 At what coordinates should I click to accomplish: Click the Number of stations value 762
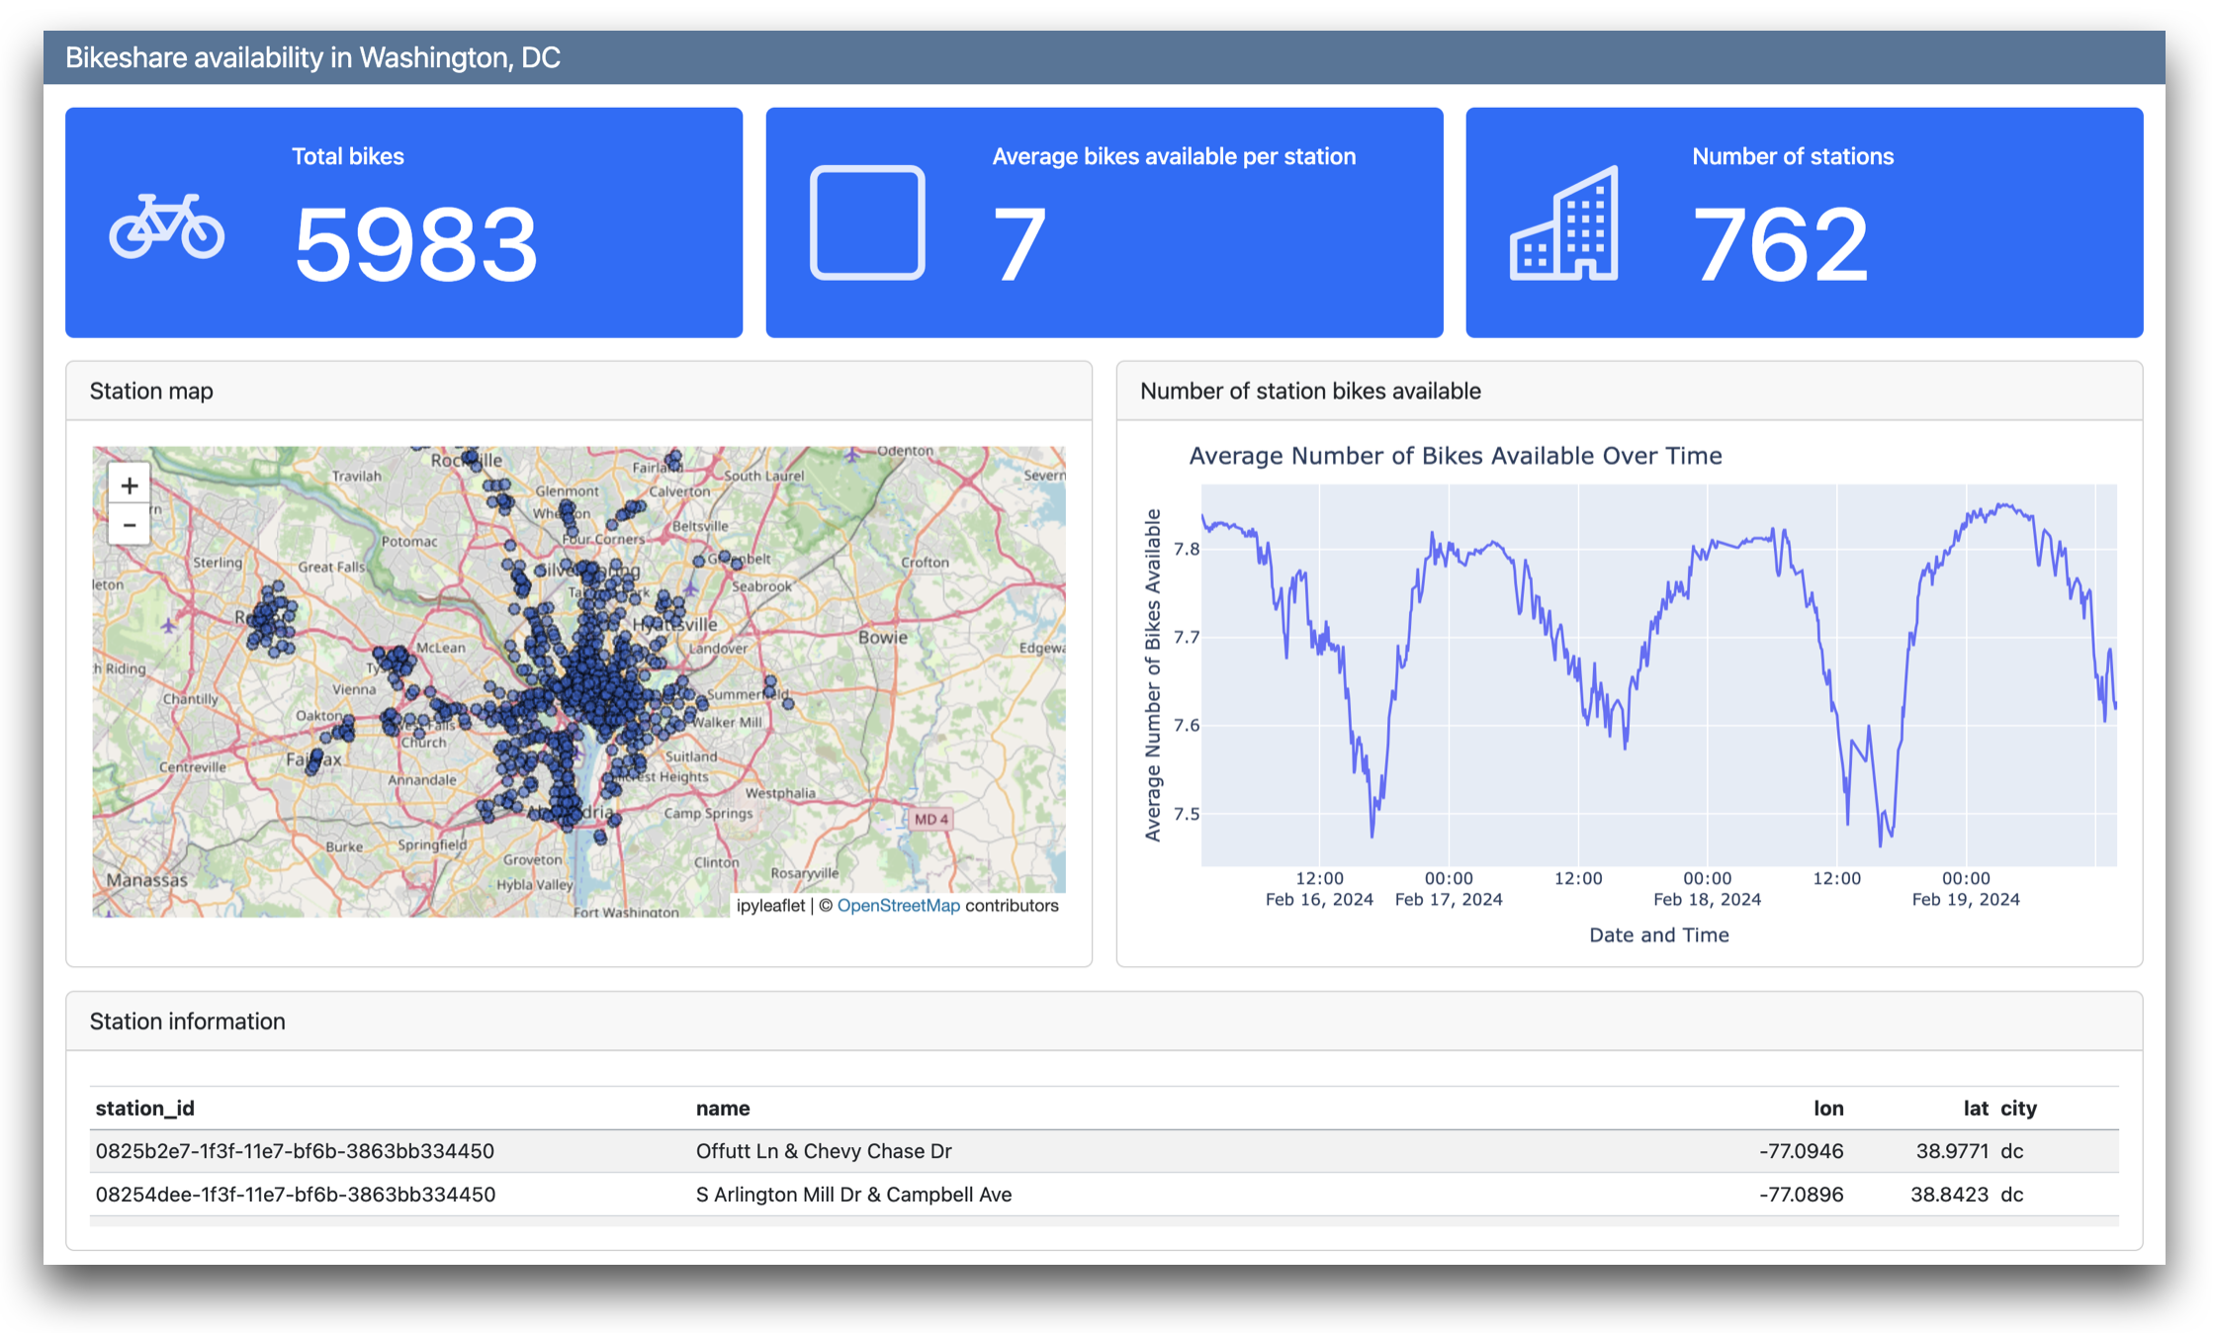1780,244
